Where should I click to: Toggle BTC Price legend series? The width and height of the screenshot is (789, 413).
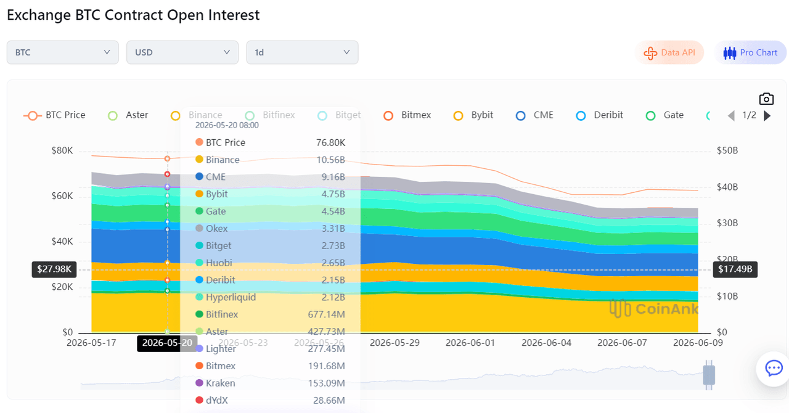[x=55, y=115]
